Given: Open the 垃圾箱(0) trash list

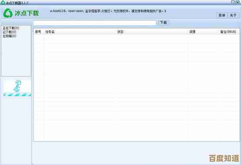Looking at the screenshot, I should 9,36.
